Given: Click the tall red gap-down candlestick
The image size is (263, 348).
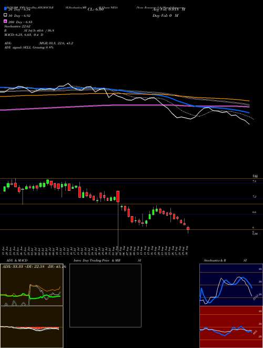Looking at the screenshot, I should tap(118, 197).
